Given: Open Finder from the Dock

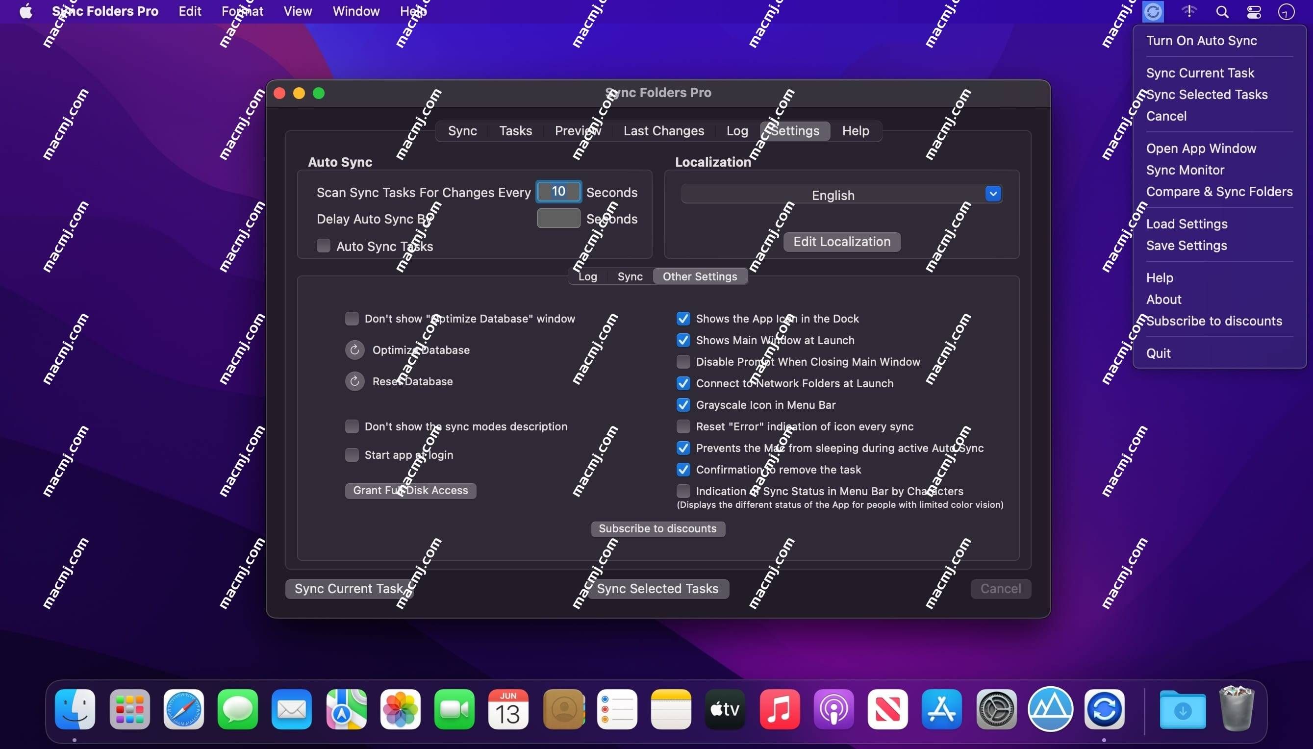Looking at the screenshot, I should (75, 709).
